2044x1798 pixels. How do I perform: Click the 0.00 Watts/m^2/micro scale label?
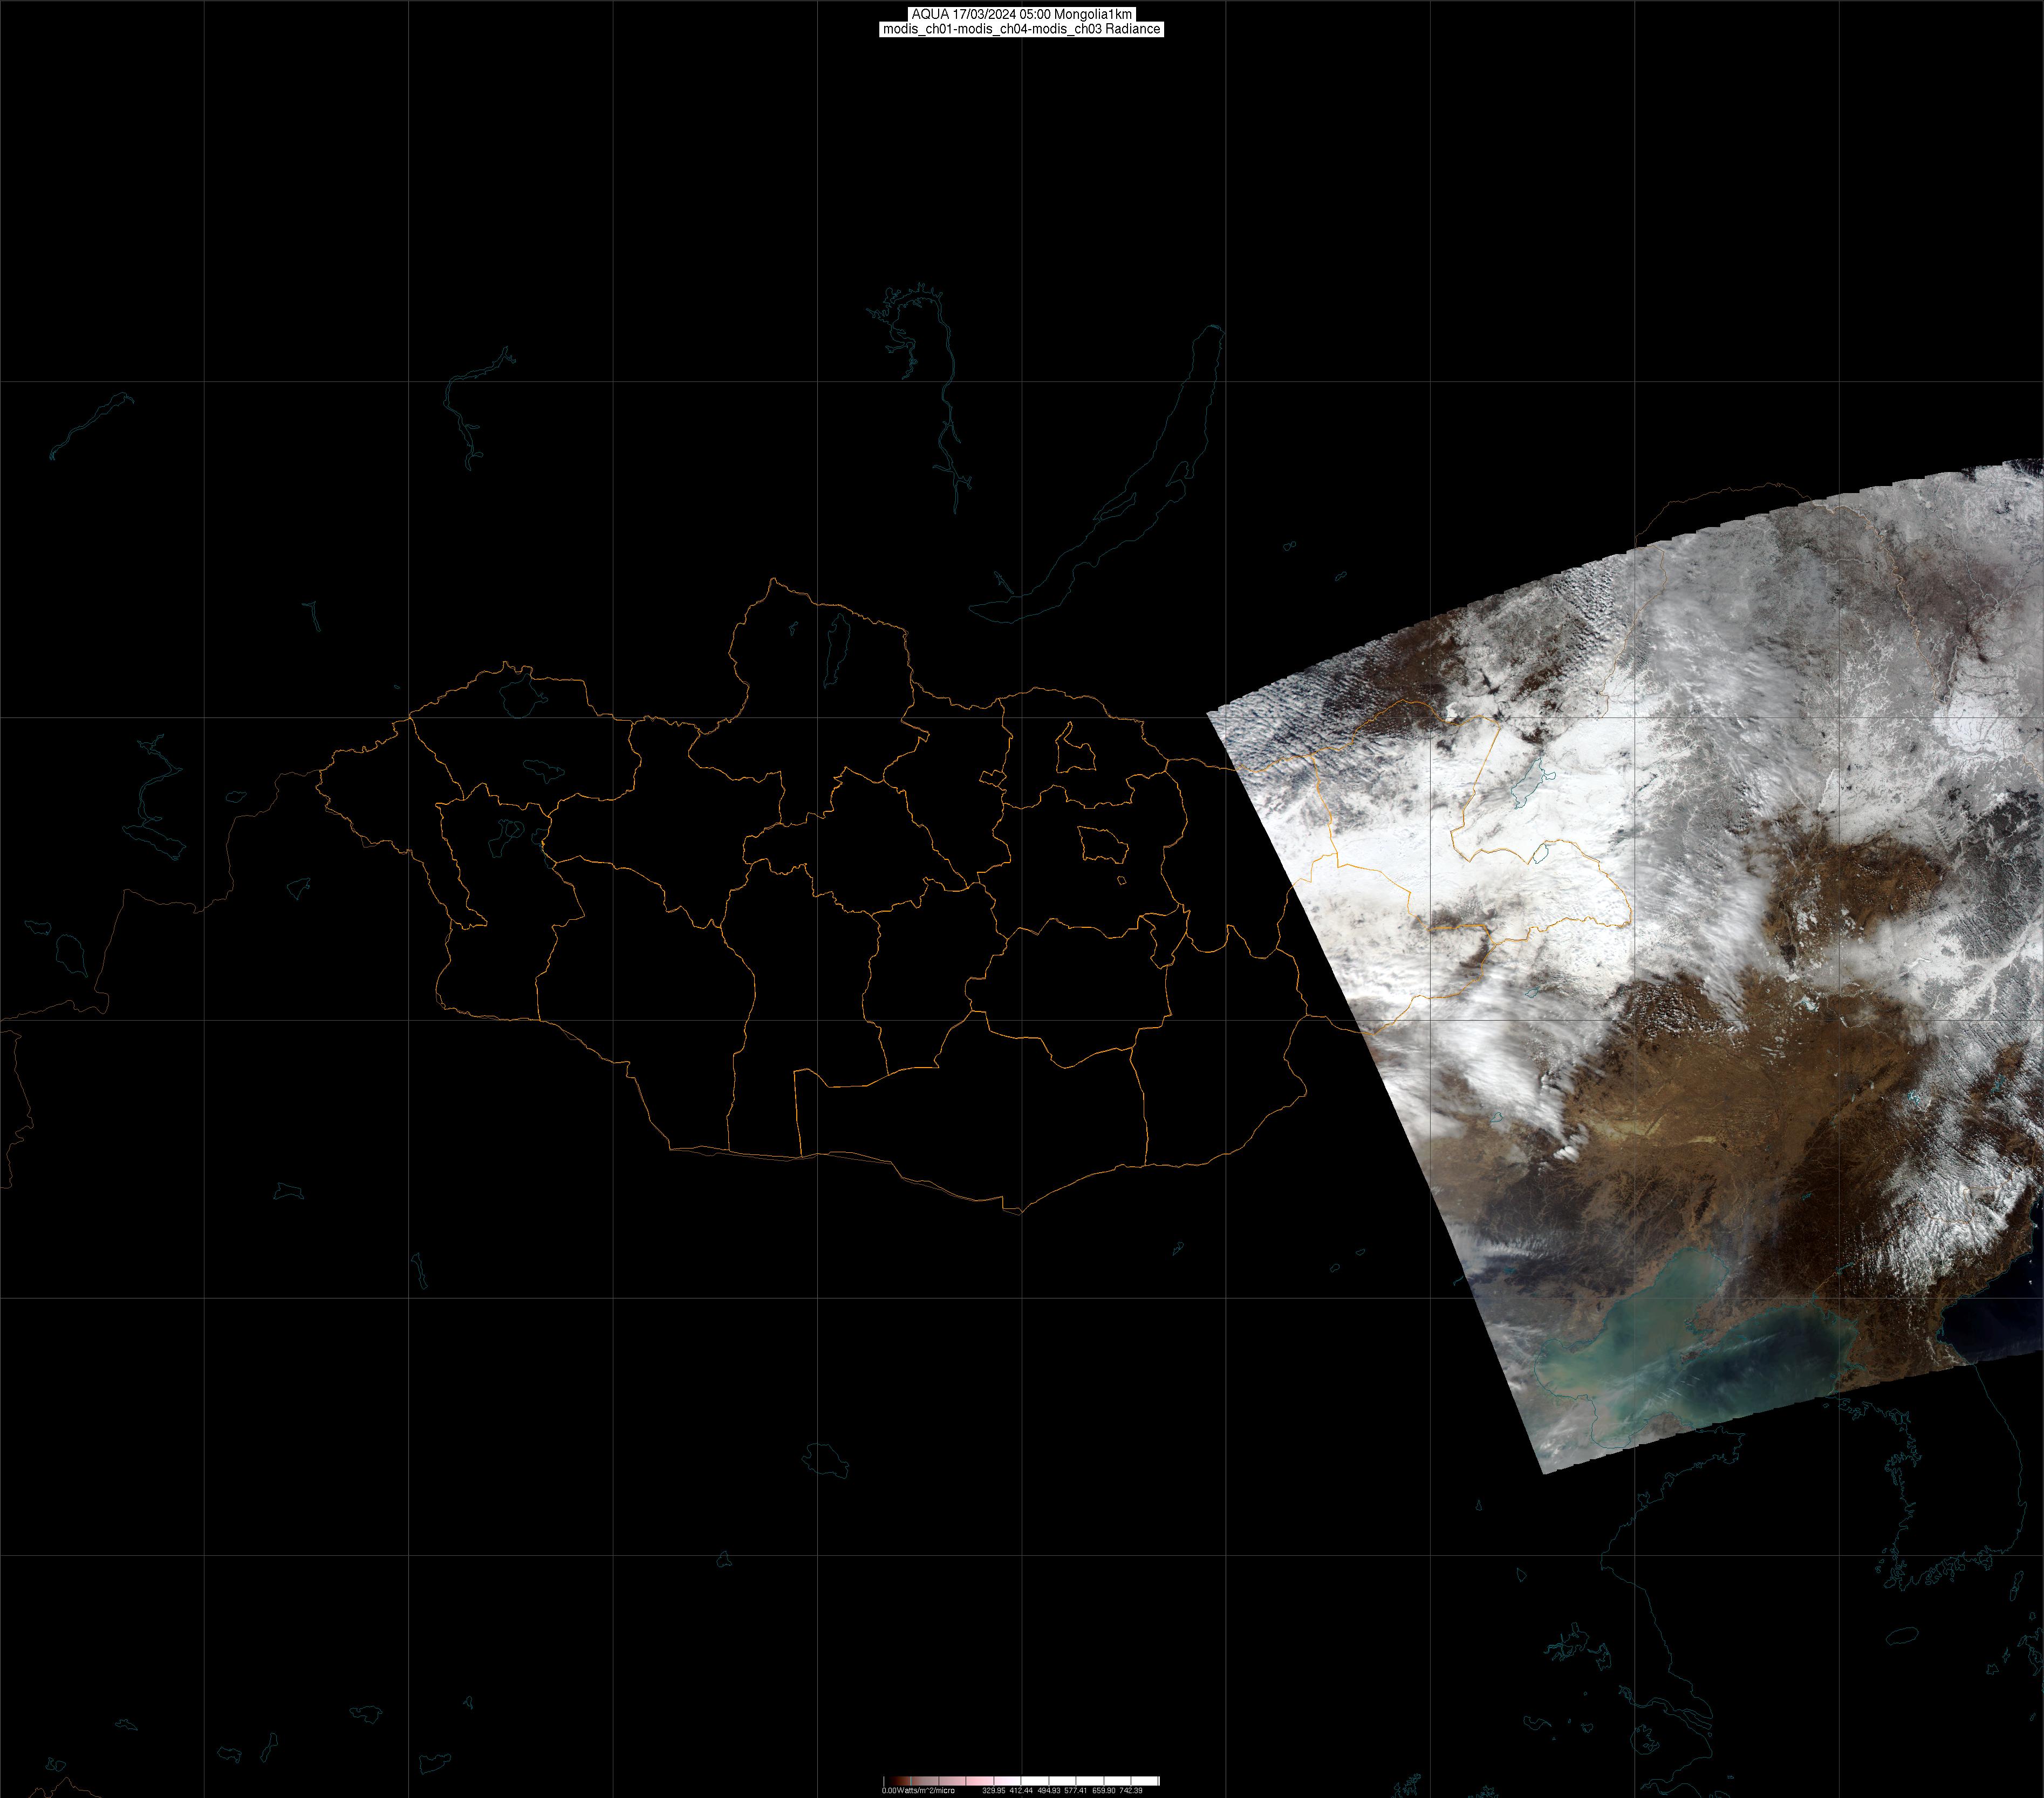point(918,1790)
